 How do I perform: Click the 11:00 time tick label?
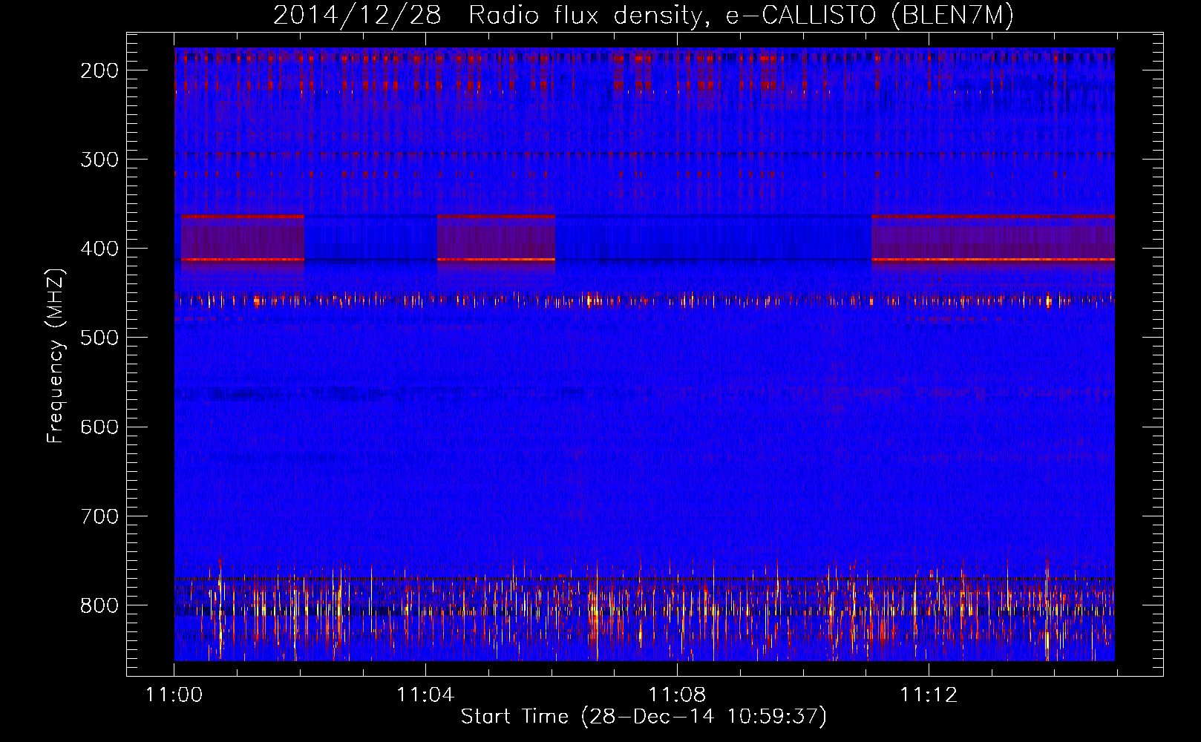(x=174, y=695)
